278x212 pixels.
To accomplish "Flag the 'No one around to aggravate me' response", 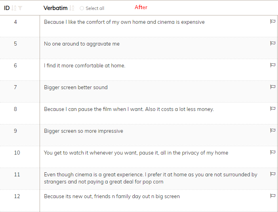I will pyautogui.click(x=273, y=44).
